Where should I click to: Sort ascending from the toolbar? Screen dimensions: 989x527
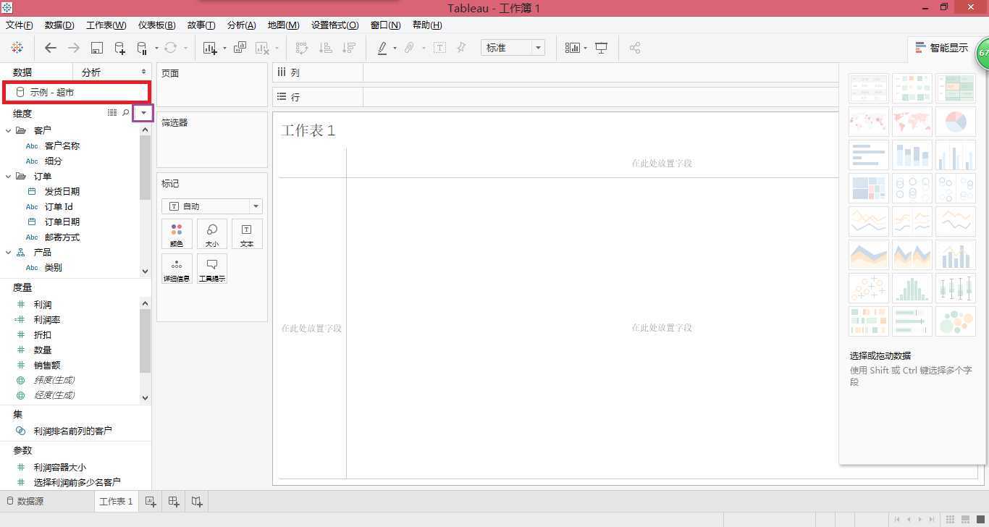click(326, 48)
